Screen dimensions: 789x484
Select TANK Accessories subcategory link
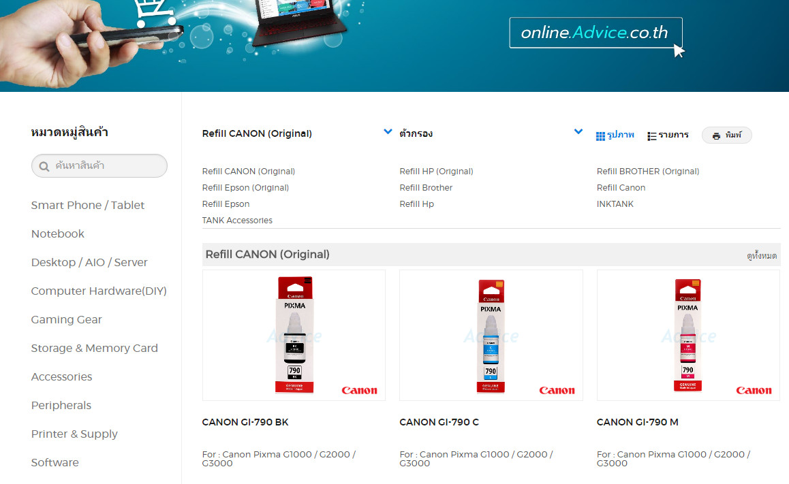coord(237,220)
